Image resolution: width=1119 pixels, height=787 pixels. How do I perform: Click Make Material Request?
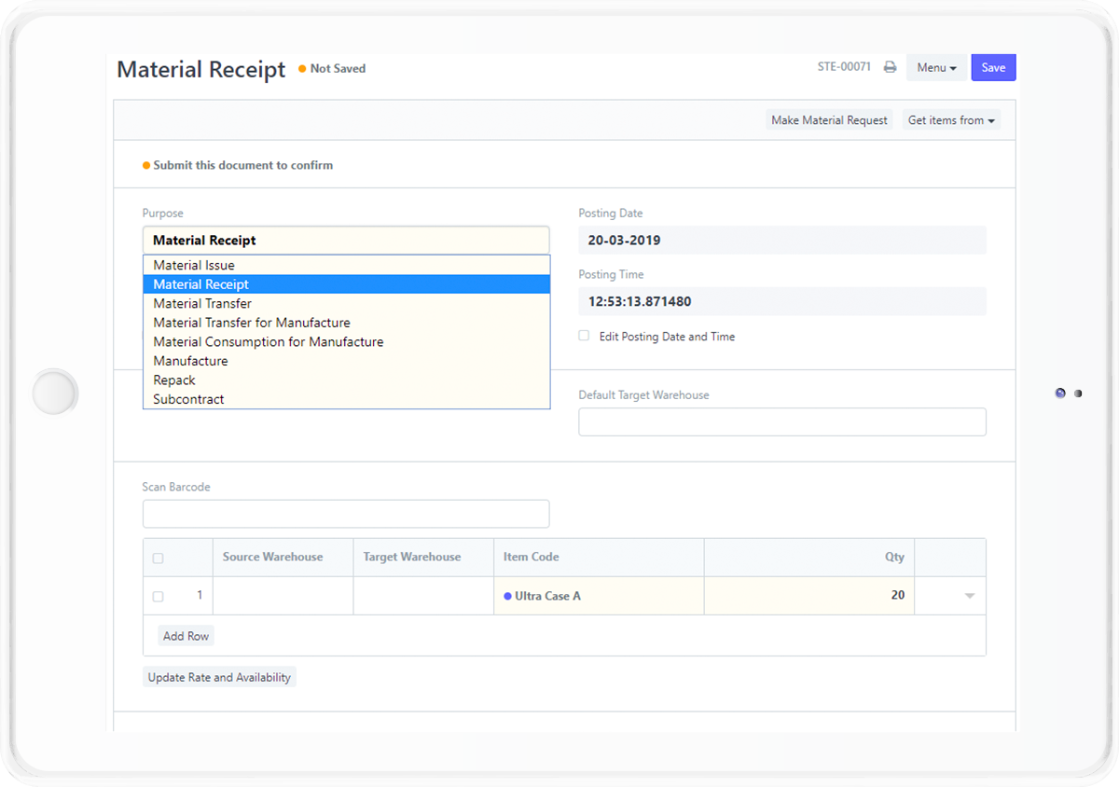(829, 119)
